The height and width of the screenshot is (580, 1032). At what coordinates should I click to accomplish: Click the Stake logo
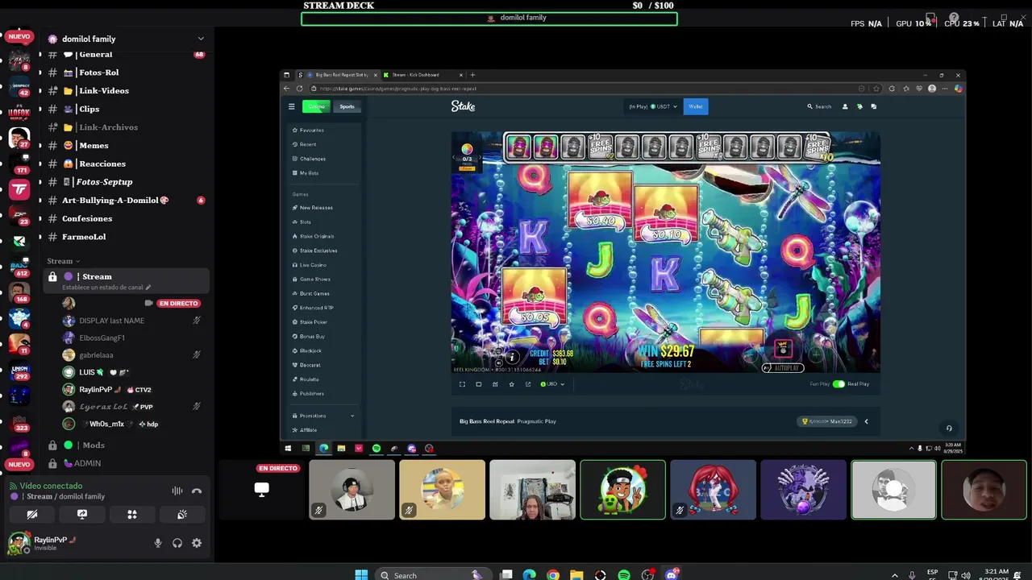[x=463, y=106]
